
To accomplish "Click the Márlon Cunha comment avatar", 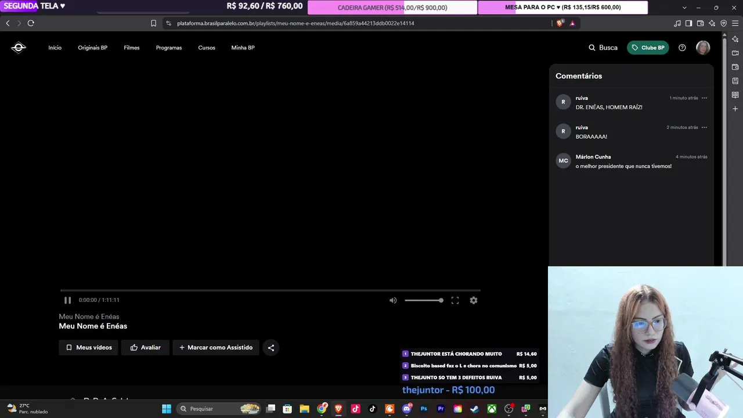I will (563, 161).
